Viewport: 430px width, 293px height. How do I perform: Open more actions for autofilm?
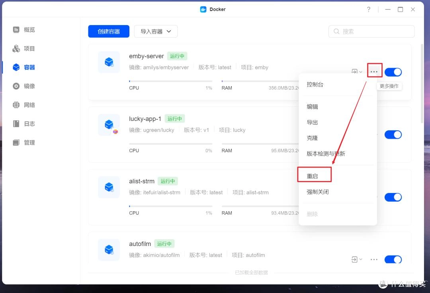click(374, 259)
